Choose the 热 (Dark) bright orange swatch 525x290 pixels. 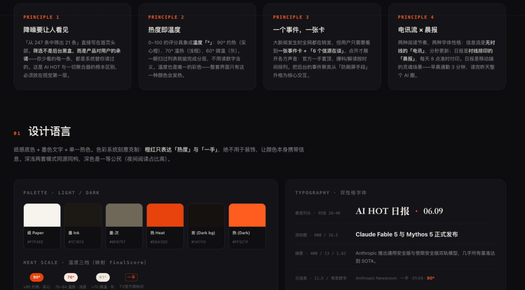click(x=247, y=215)
